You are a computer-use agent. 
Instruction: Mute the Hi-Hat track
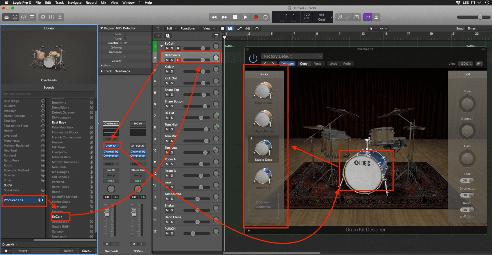tap(167, 118)
